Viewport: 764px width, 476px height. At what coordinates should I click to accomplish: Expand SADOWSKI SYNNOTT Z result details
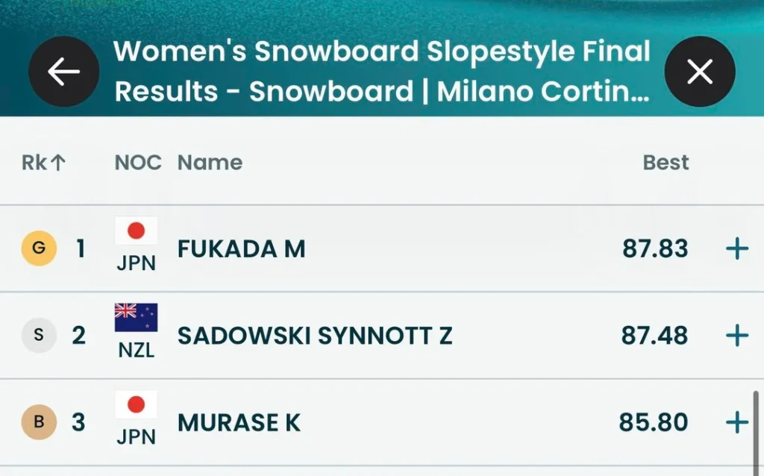pyautogui.click(x=736, y=336)
